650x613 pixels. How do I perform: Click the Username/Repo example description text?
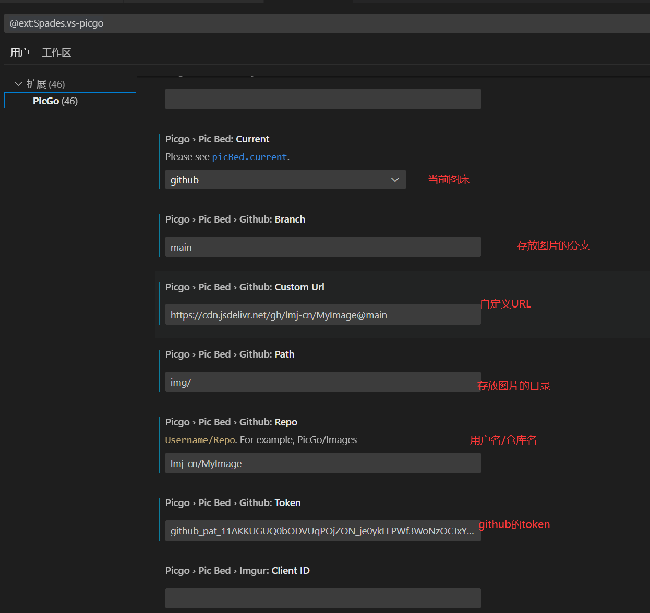pyautogui.click(x=261, y=440)
